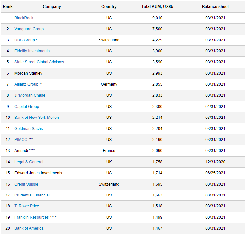This screenshot has height=235, width=246.
Task: Click the Total AUM, US$b header
Action: 157,7
